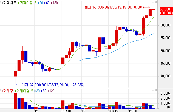
Task: Click the 1,000K volume axis label
Action: point(165,103)
